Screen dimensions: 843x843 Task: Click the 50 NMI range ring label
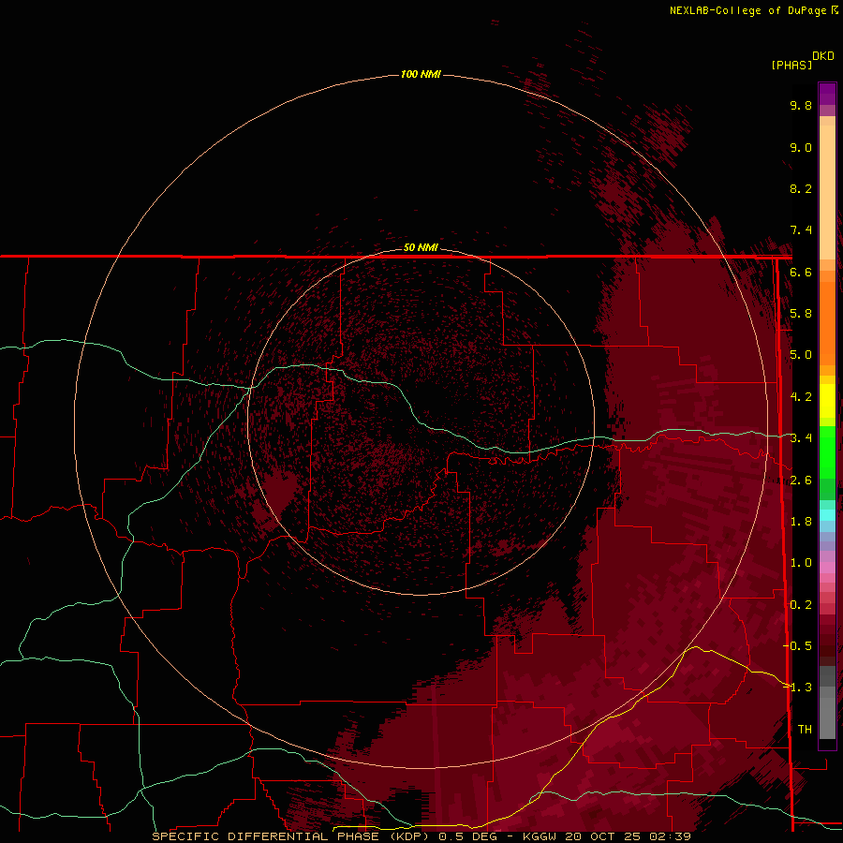[421, 247]
